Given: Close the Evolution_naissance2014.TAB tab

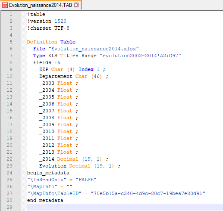Looking at the screenshot, I should [76, 5].
